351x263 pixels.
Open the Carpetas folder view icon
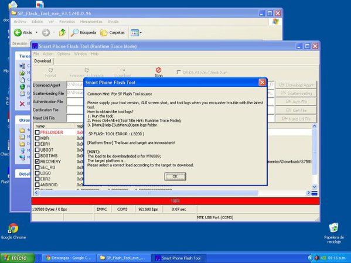(x=104, y=33)
